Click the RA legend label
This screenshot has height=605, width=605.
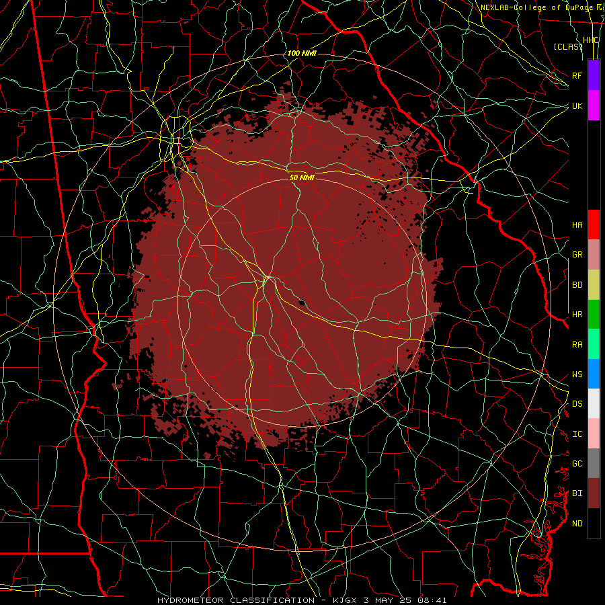[x=577, y=345]
